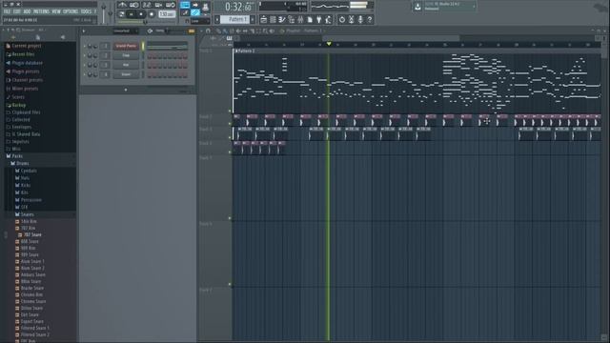The image size is (610, 343).
Task: Select the playlist Slice tool
Action: [252, 30]
